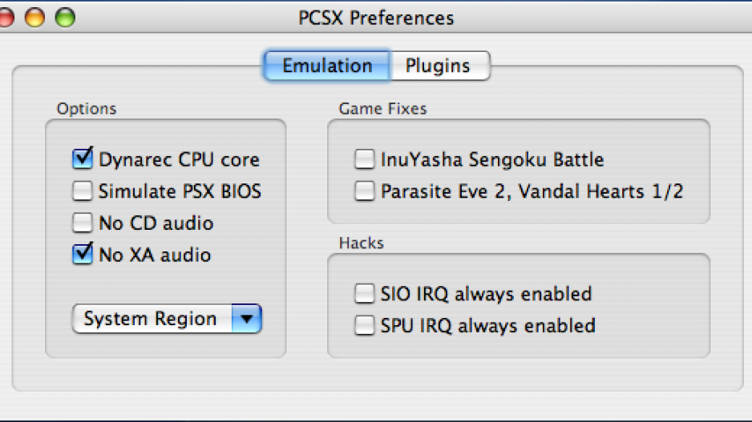Click the SPU IRQ always enabled label
752x422 pixels.
487,326
